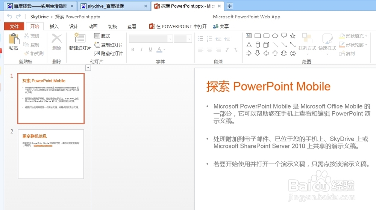Viewport: 376px width, 210px height.
Task: Click Duplicate Slide (复制幻灯片)
Action: pyautogui.click(x=109, y=45)
